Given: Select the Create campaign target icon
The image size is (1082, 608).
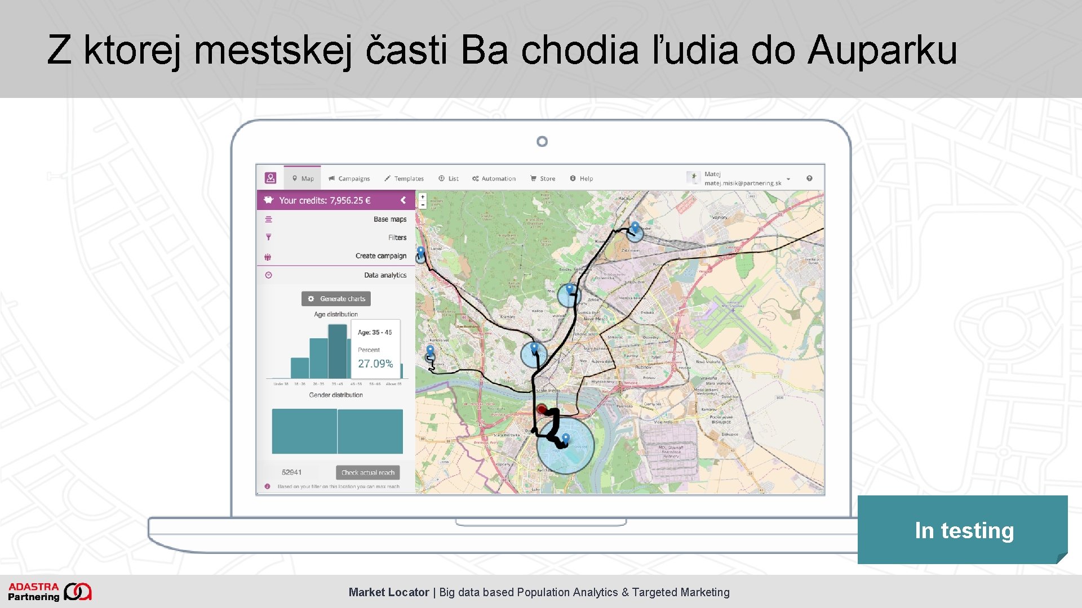Looking at the screenshot, I should coord(268,256).
